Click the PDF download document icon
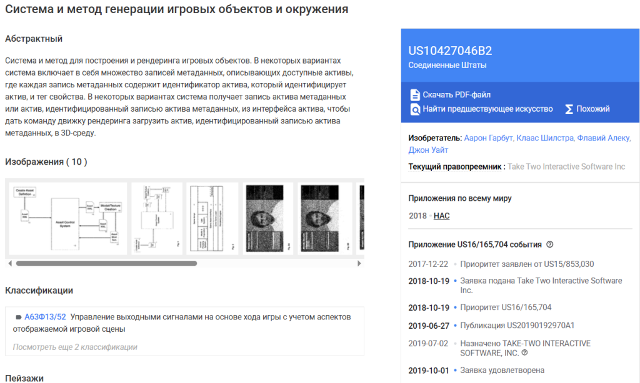Image resolution: width=640 pixels, height=383 pixels. point(414,95)
